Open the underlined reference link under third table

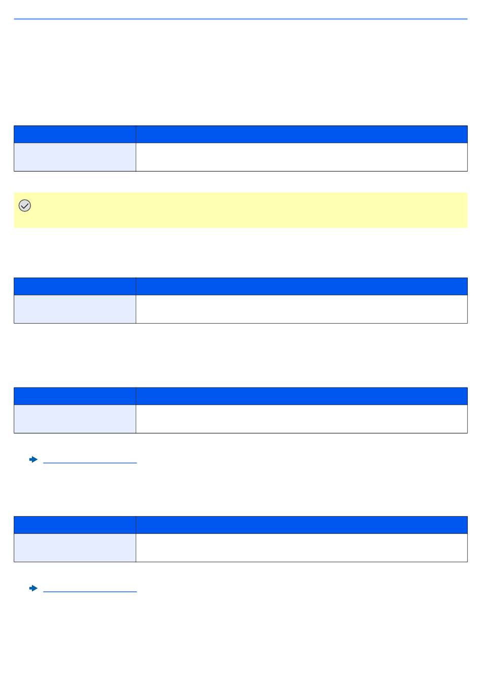(x=90, y=462)
